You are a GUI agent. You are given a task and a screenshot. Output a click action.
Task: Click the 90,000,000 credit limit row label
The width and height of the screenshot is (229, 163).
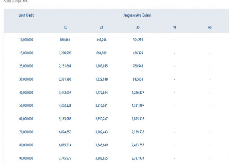pyautogui.click(x=26, y=159)
